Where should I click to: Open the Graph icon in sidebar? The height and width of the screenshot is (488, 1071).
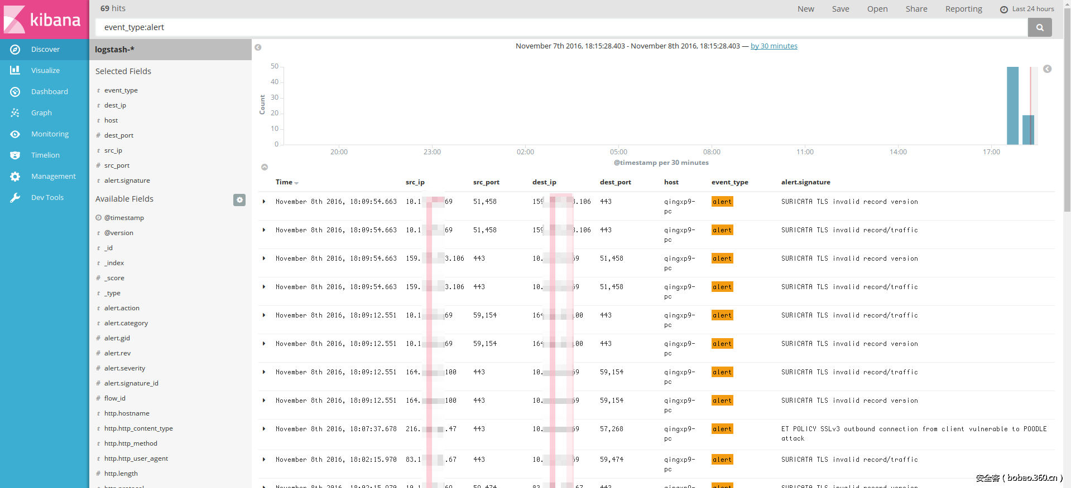15,113
